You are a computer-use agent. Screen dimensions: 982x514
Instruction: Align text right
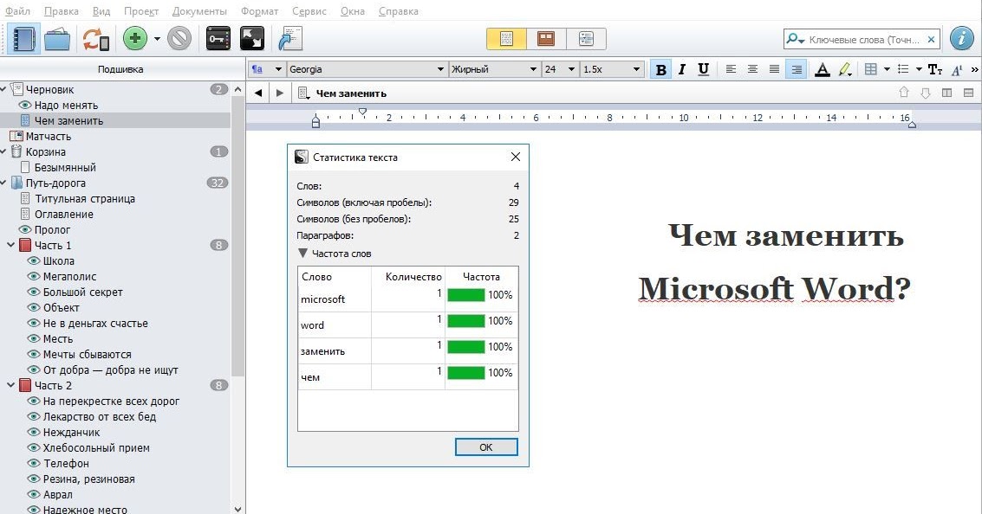pyautogui.click(x=796, y=69)
